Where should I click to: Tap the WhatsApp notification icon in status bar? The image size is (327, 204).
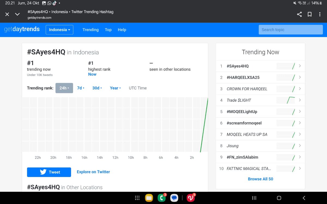tap(49, 3)
